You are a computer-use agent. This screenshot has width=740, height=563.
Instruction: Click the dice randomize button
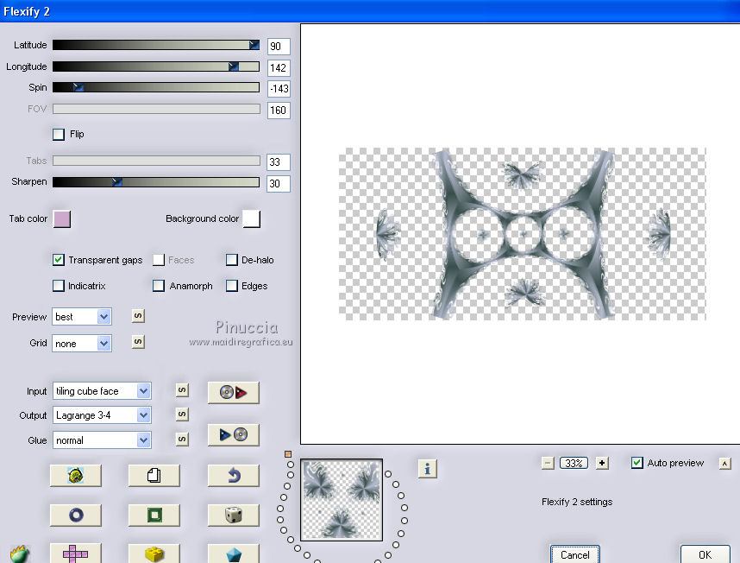pyautogui.click(x=233, y=515)
